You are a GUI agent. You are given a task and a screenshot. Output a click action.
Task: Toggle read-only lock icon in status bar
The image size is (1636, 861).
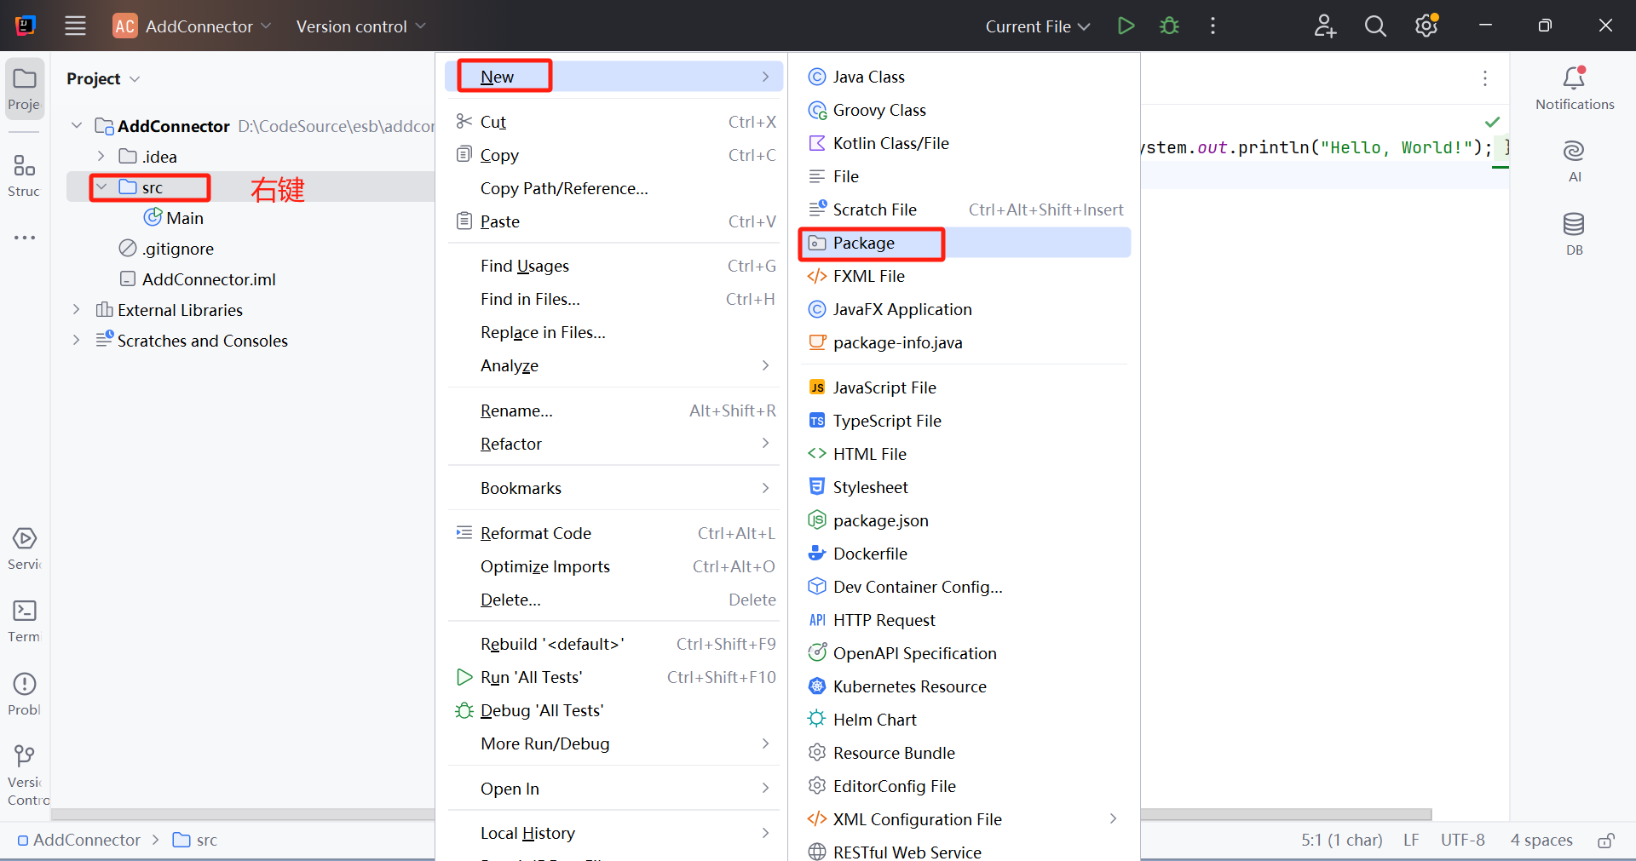click(x=1605, y=841)
